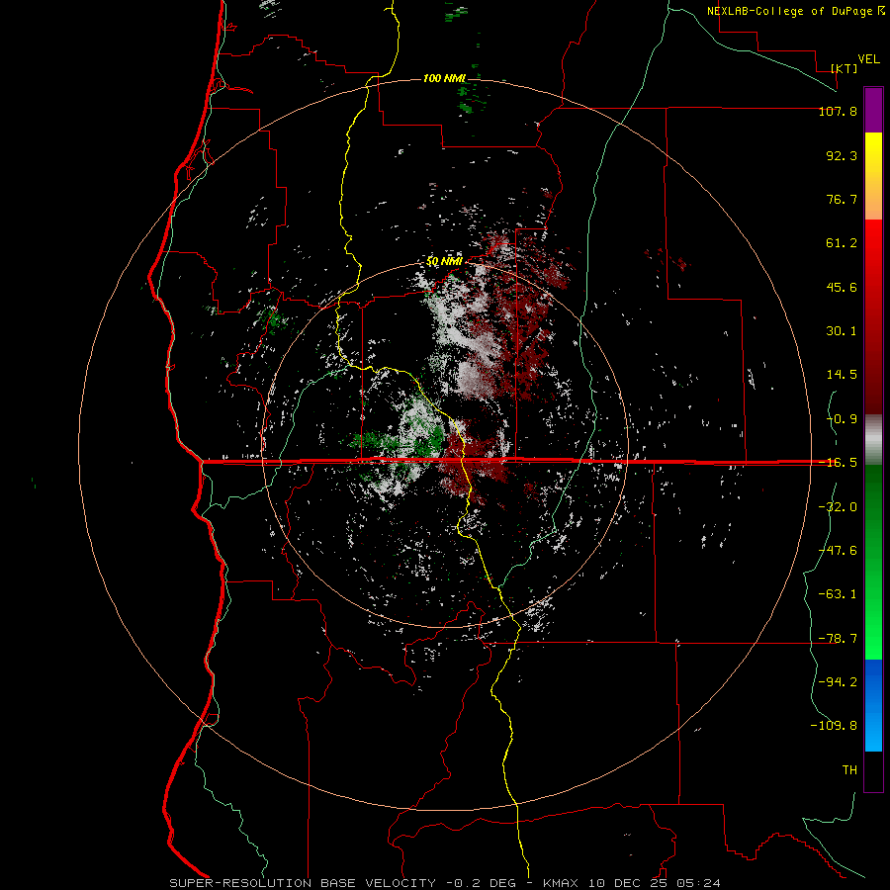Click the Super-Resolution Base Velocity caption
Viewport: 890px width, 890px height.
[x=445, y=883]
